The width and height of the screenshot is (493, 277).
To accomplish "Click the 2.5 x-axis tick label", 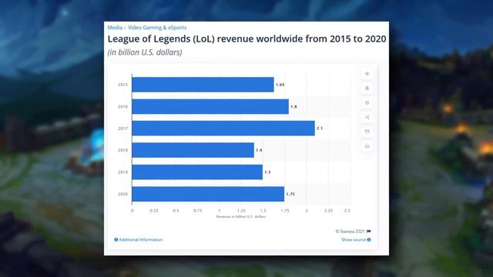I will click(x=347, y=211).
